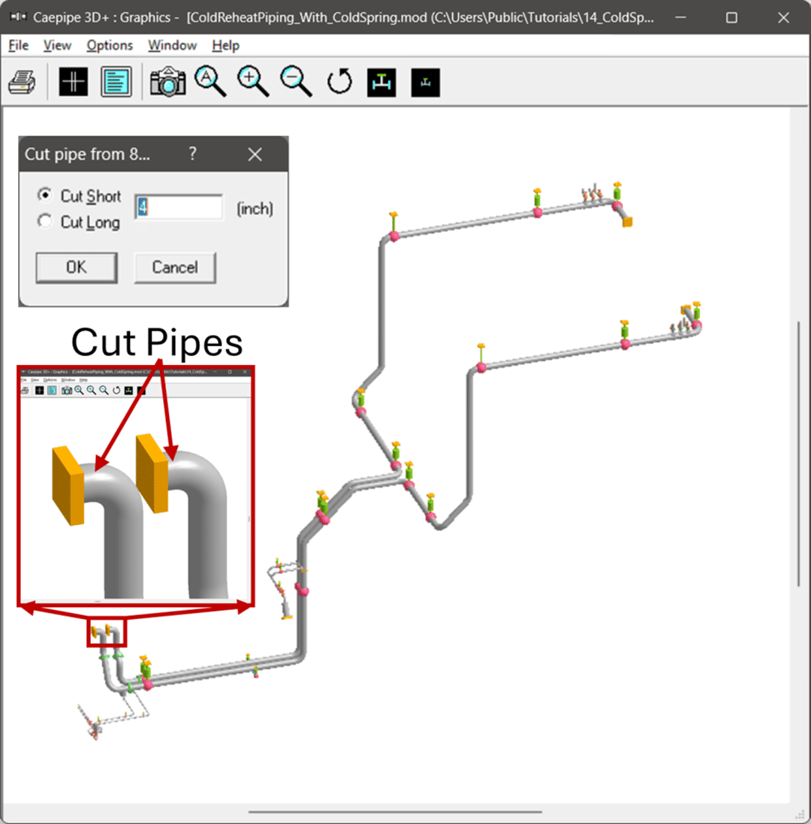
Task: Click the Zoom All magnifier icon
Action: 210,81
